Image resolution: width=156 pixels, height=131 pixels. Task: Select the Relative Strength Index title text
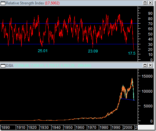click(25, 3)
